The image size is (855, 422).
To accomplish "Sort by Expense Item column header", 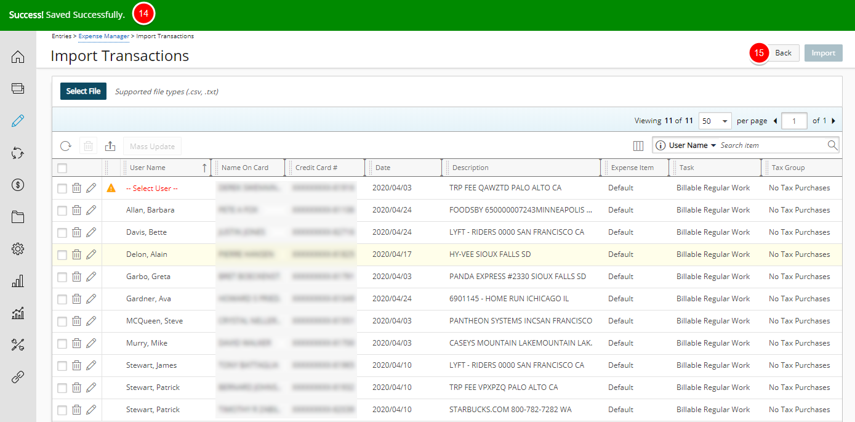I will tap(632, 168).
